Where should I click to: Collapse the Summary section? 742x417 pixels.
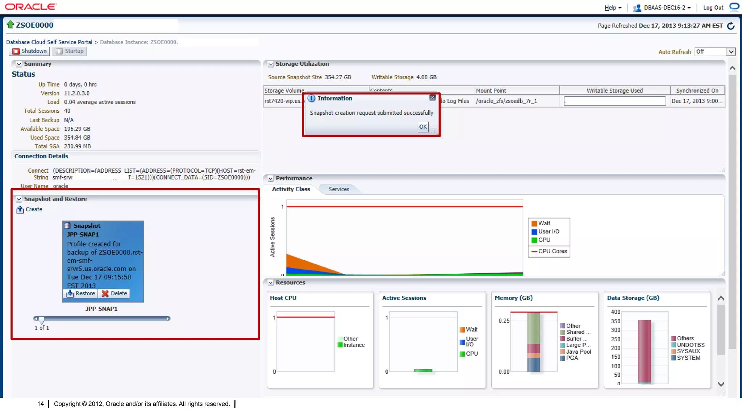(19, 64)
